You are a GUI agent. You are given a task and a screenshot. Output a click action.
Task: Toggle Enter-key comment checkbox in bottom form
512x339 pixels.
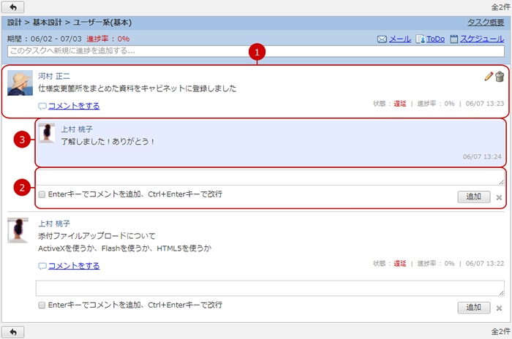coord(42,305)
